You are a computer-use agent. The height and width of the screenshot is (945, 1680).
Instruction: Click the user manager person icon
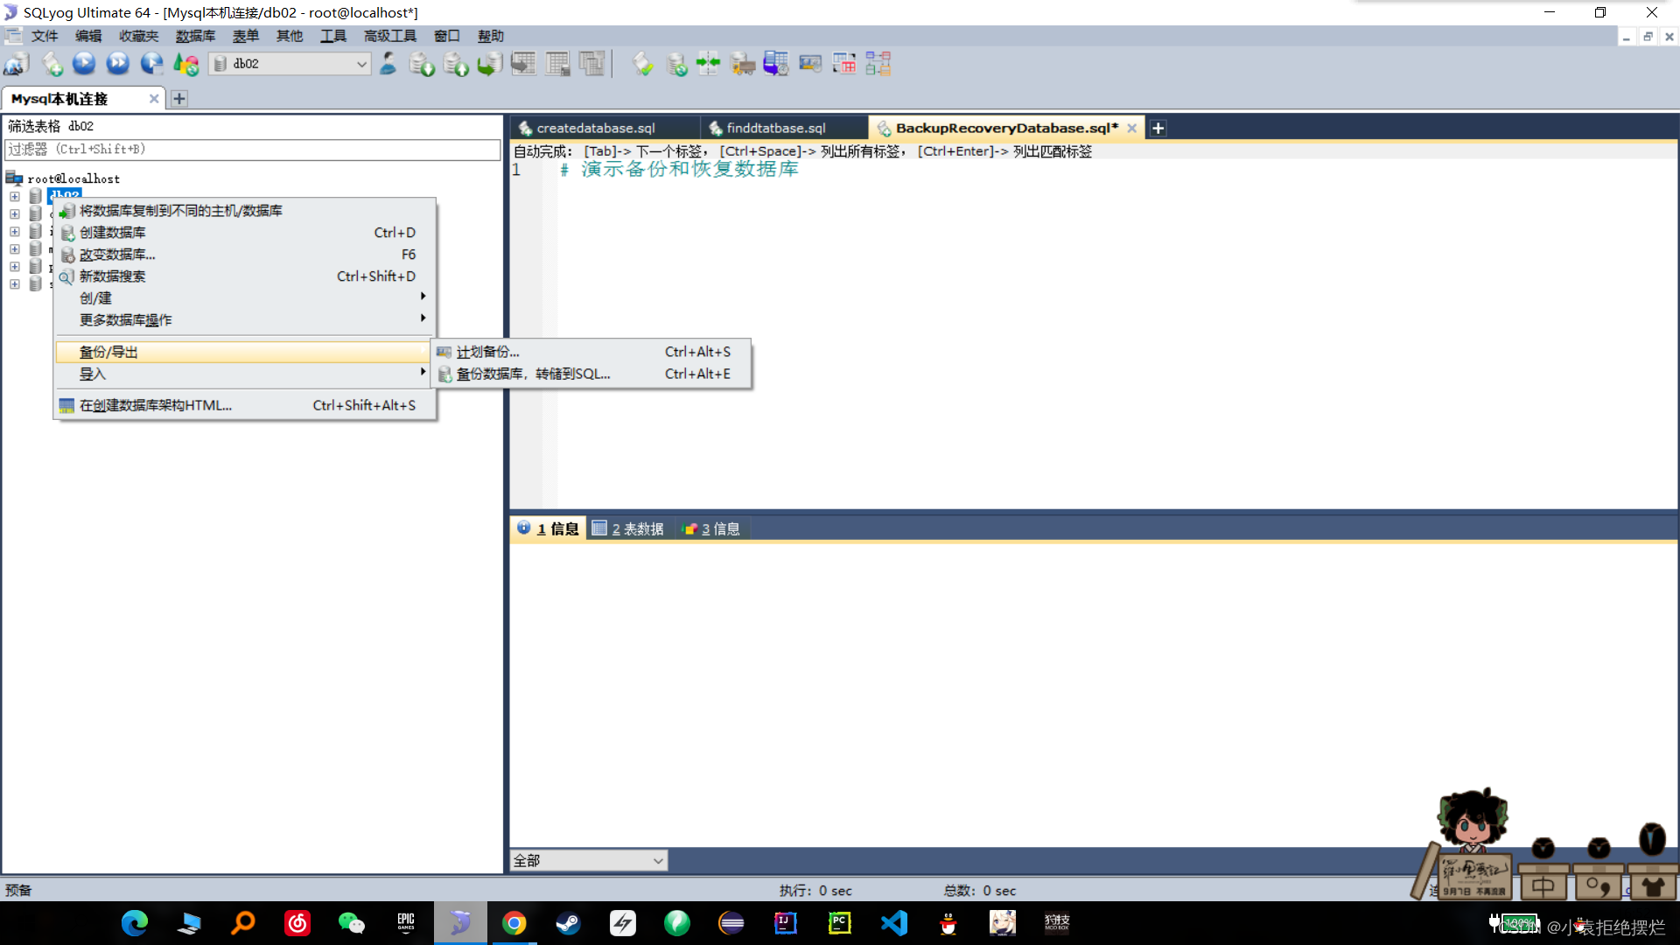tap(388, 64)
